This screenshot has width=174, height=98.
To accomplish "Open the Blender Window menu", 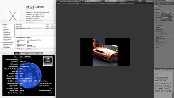I will 73,1.
